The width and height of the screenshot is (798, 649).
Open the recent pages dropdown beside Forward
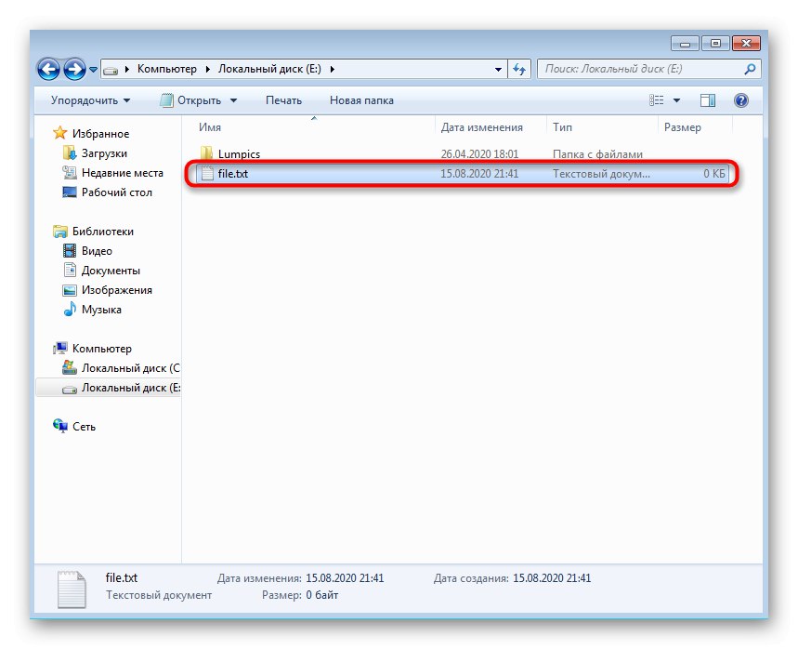[93, 70]
